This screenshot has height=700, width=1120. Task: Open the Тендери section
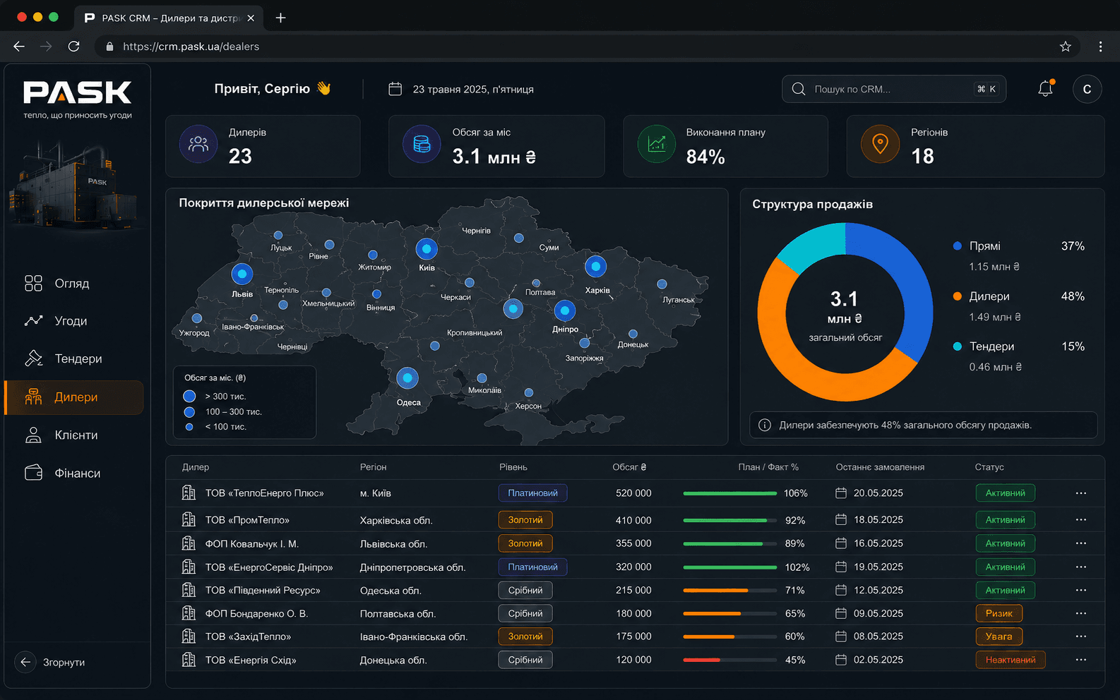point(74,358)
